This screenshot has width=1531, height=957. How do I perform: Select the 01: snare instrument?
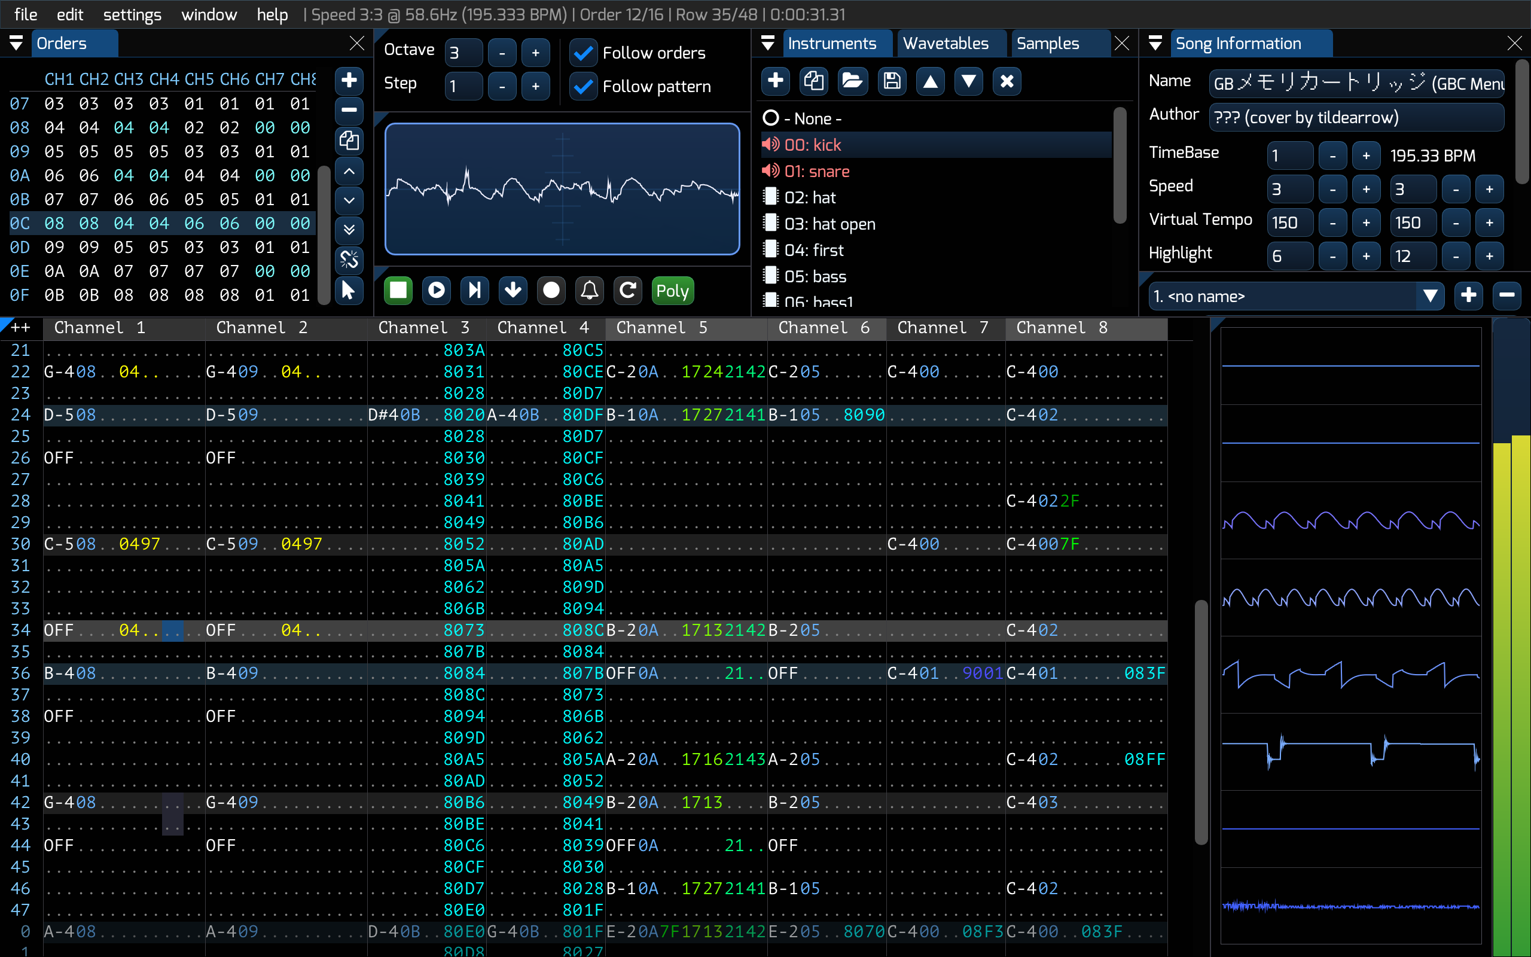[x=816, y=172]
